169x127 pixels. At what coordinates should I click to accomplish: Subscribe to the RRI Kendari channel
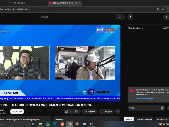pyautogui.click(x=17, y=111)
